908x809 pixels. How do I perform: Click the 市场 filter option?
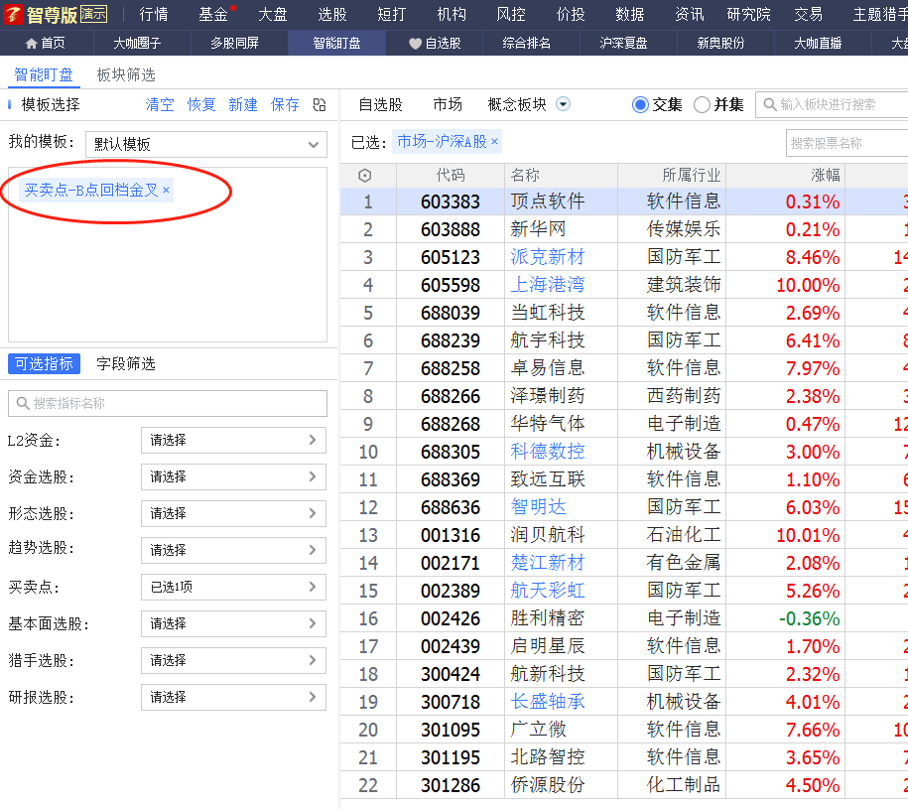click(x=448, y=105)
